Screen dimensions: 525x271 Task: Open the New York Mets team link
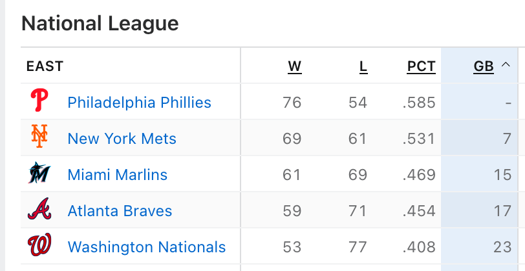click(x=122, y=138)
